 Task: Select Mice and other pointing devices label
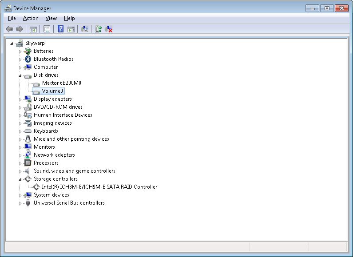(x=71, y=139)
